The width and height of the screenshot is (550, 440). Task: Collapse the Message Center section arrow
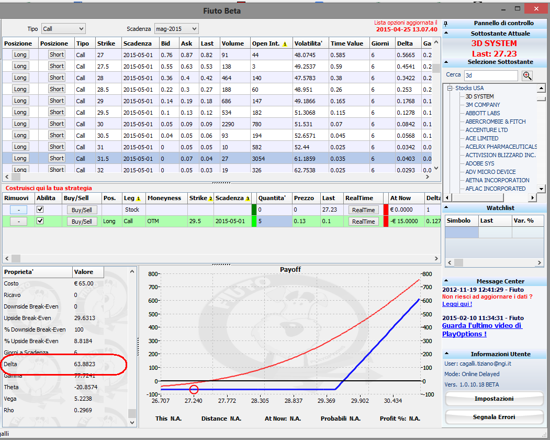coord(446,281)
